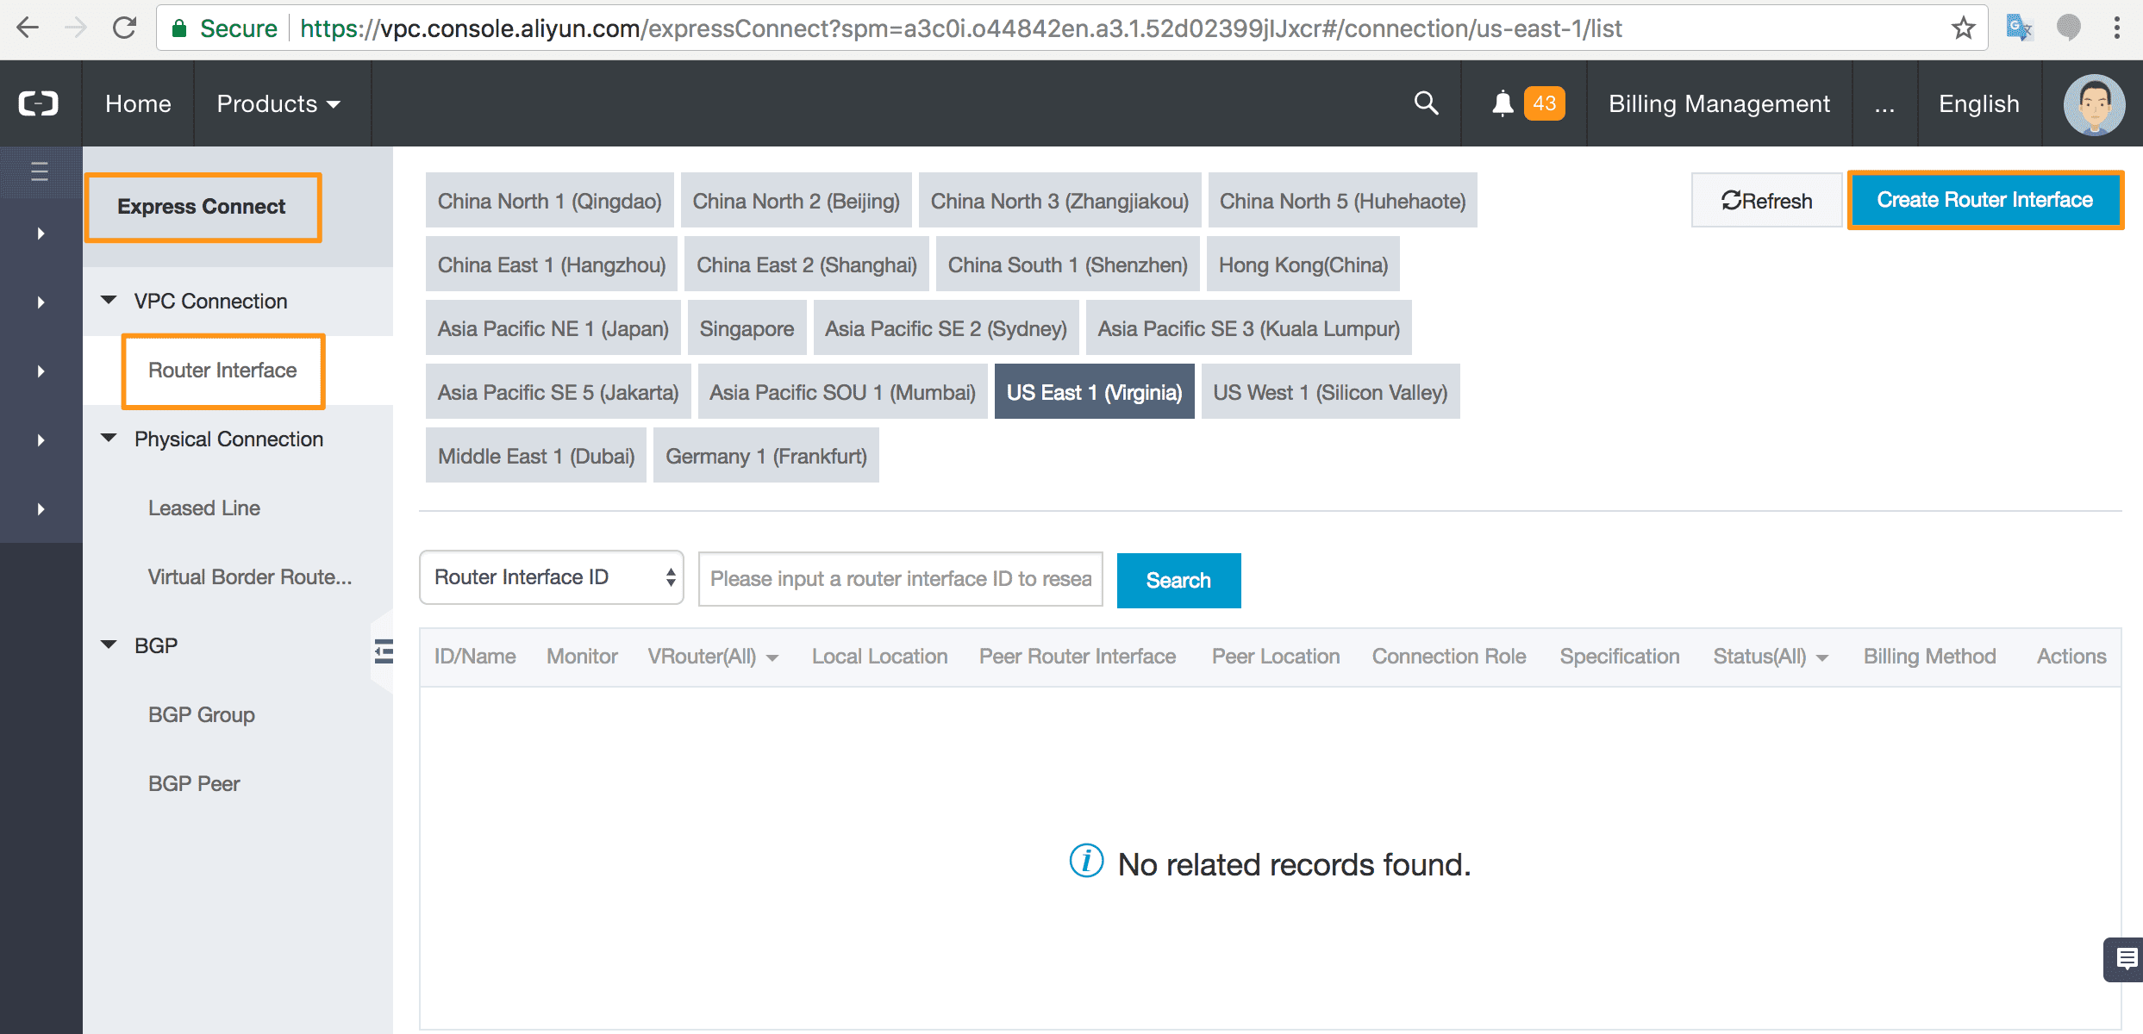
Task: Open notifications bell with 43 badge
Action: [x=1527, y=103]
